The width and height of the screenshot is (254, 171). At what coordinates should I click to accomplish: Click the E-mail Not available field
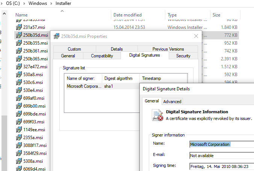point(222,156)
